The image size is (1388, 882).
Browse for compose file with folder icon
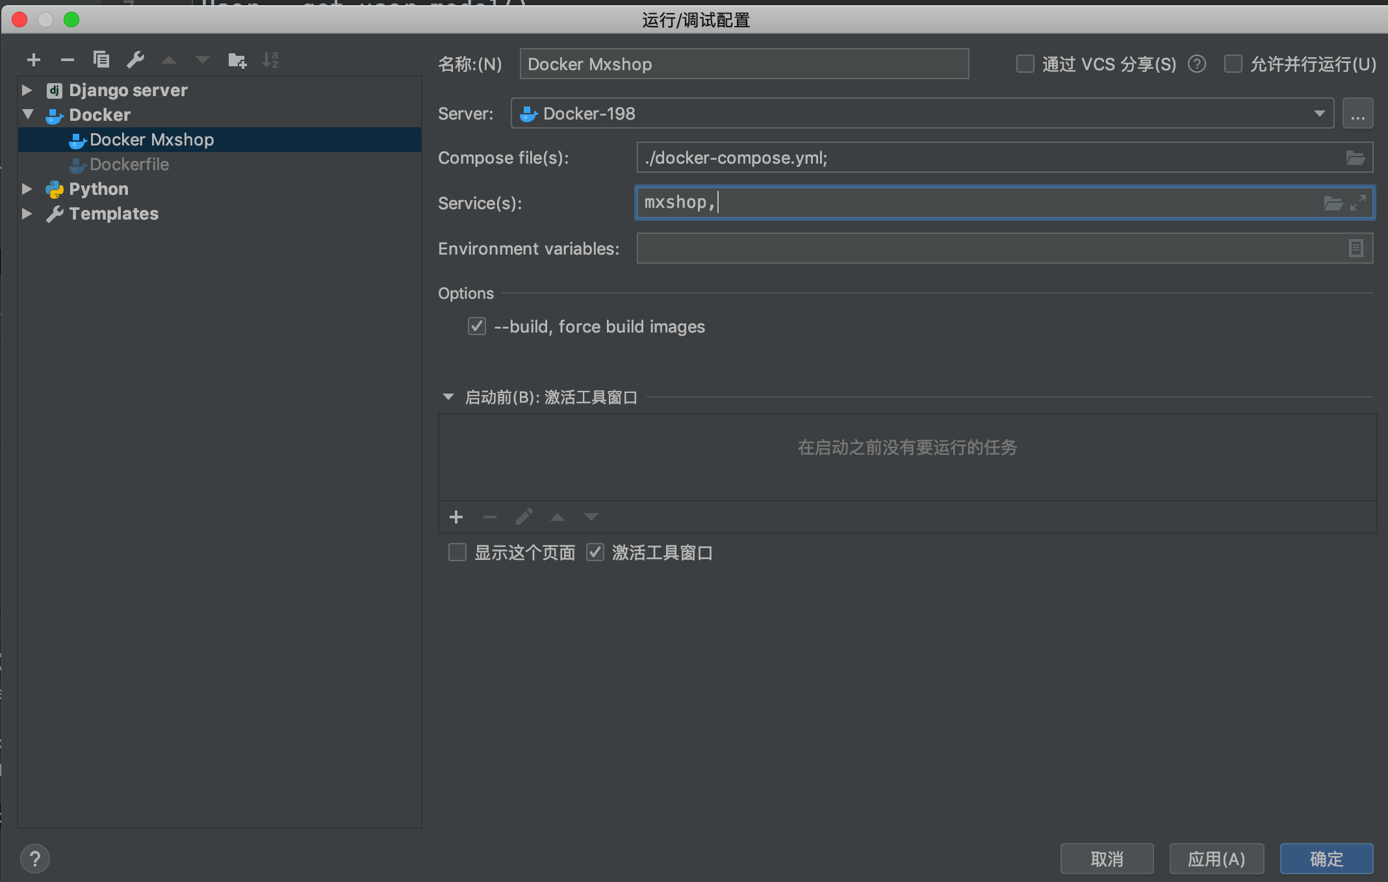[x=1355, y=158]
